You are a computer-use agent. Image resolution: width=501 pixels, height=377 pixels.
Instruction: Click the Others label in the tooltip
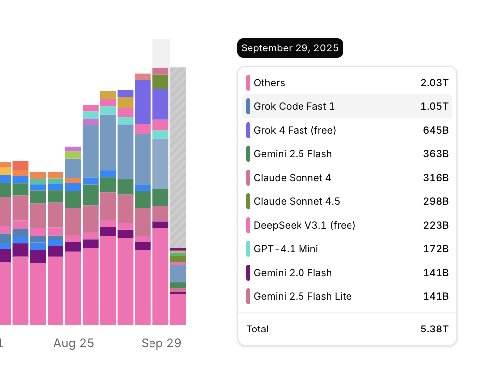point(269,83)
